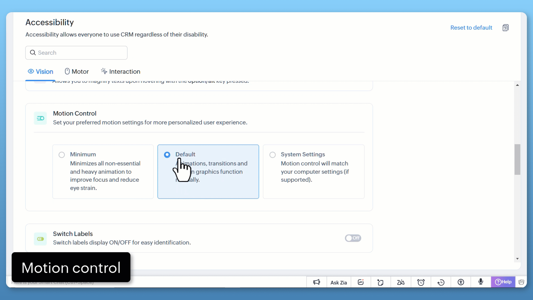
Task: Open the sticky notes icon
Action: point(380,282)
